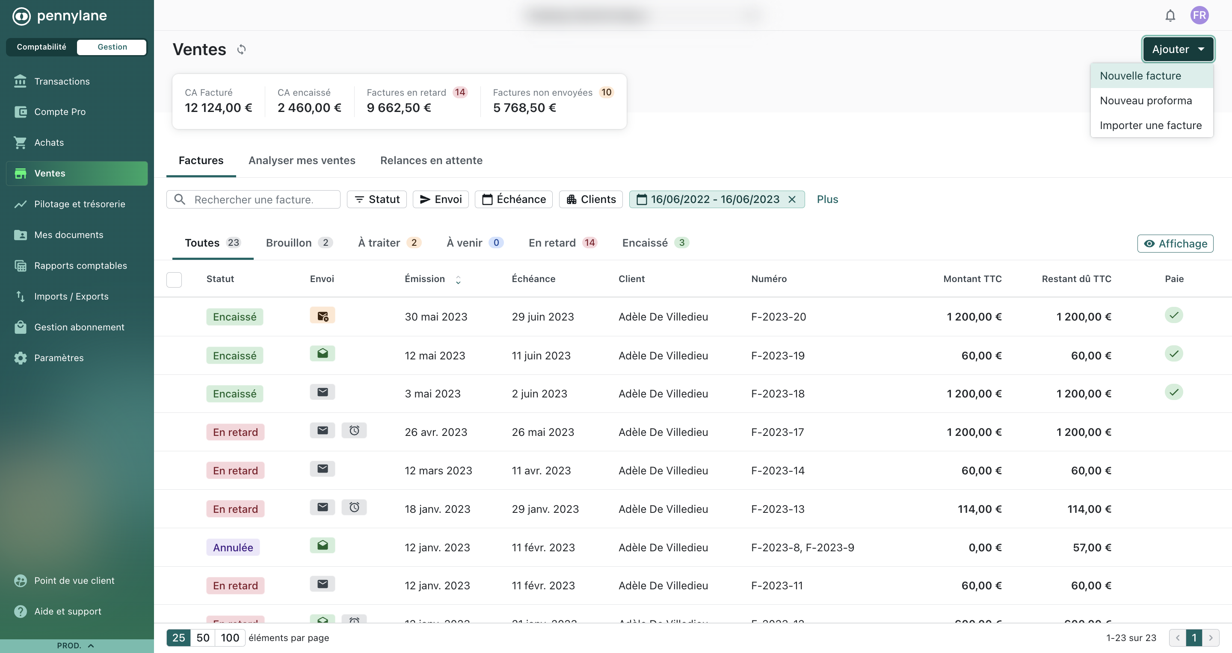Open Affichage column visibility options

pos(1175,244)
